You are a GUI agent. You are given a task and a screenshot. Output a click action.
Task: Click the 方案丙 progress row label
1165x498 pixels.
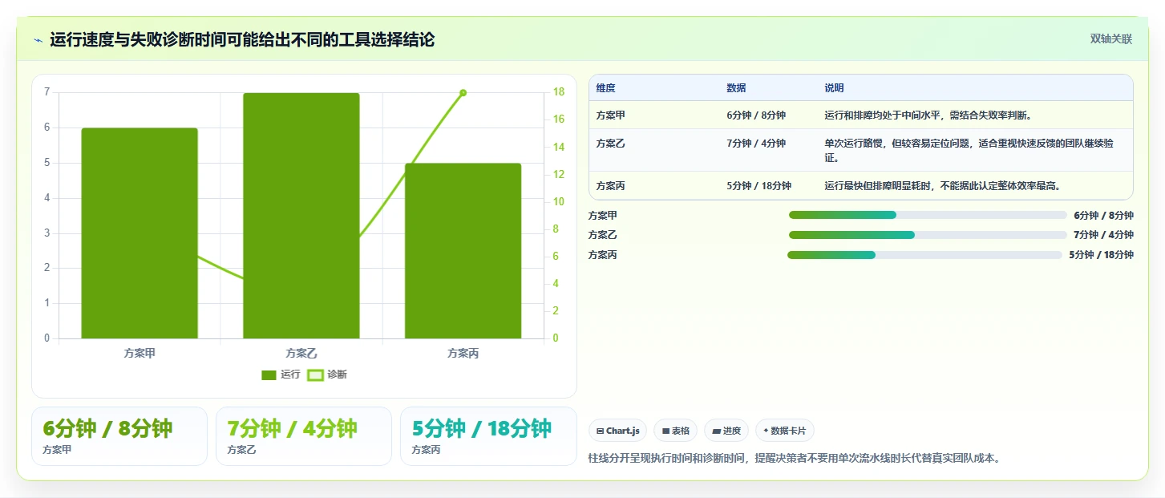coord(603,255)
